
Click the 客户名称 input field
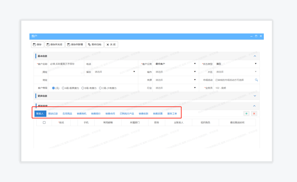[66, 64]
